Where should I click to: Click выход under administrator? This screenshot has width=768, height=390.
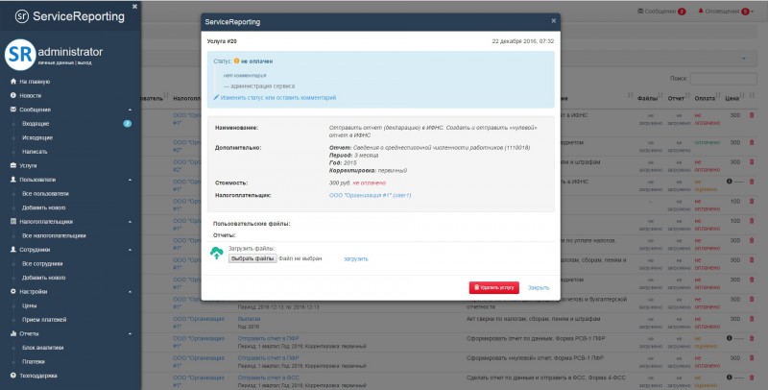point(84,63)
